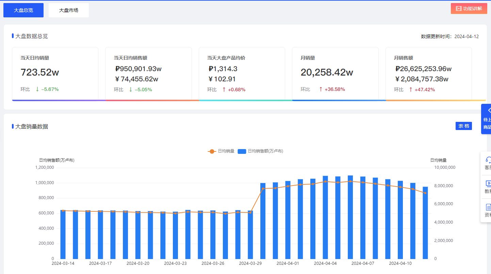
Task: Click the 2024-03-20 x-axis date label
Action: click(138, 263)
